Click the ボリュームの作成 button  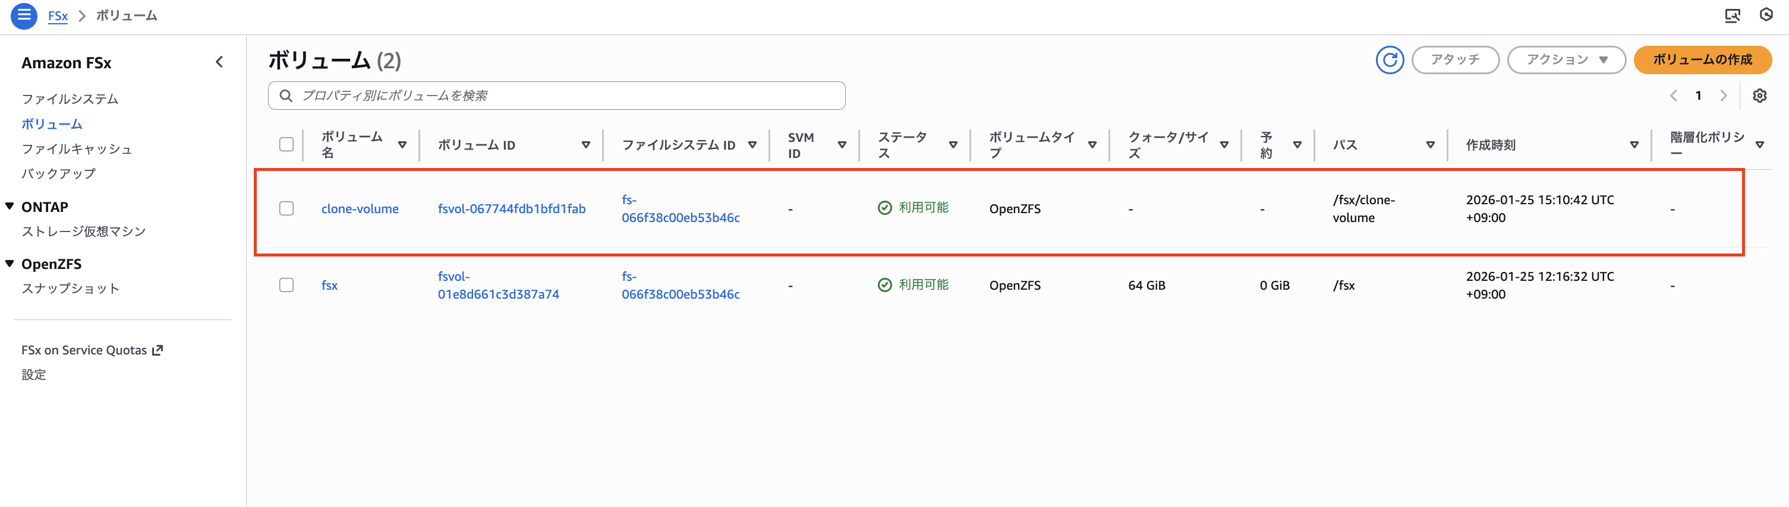click(1702, 59)
